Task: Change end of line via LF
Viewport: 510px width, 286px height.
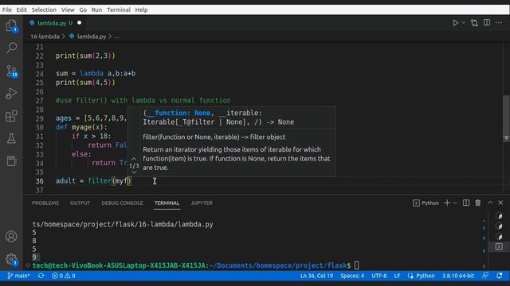Action: pyautogui.click(x=397, y=276)
